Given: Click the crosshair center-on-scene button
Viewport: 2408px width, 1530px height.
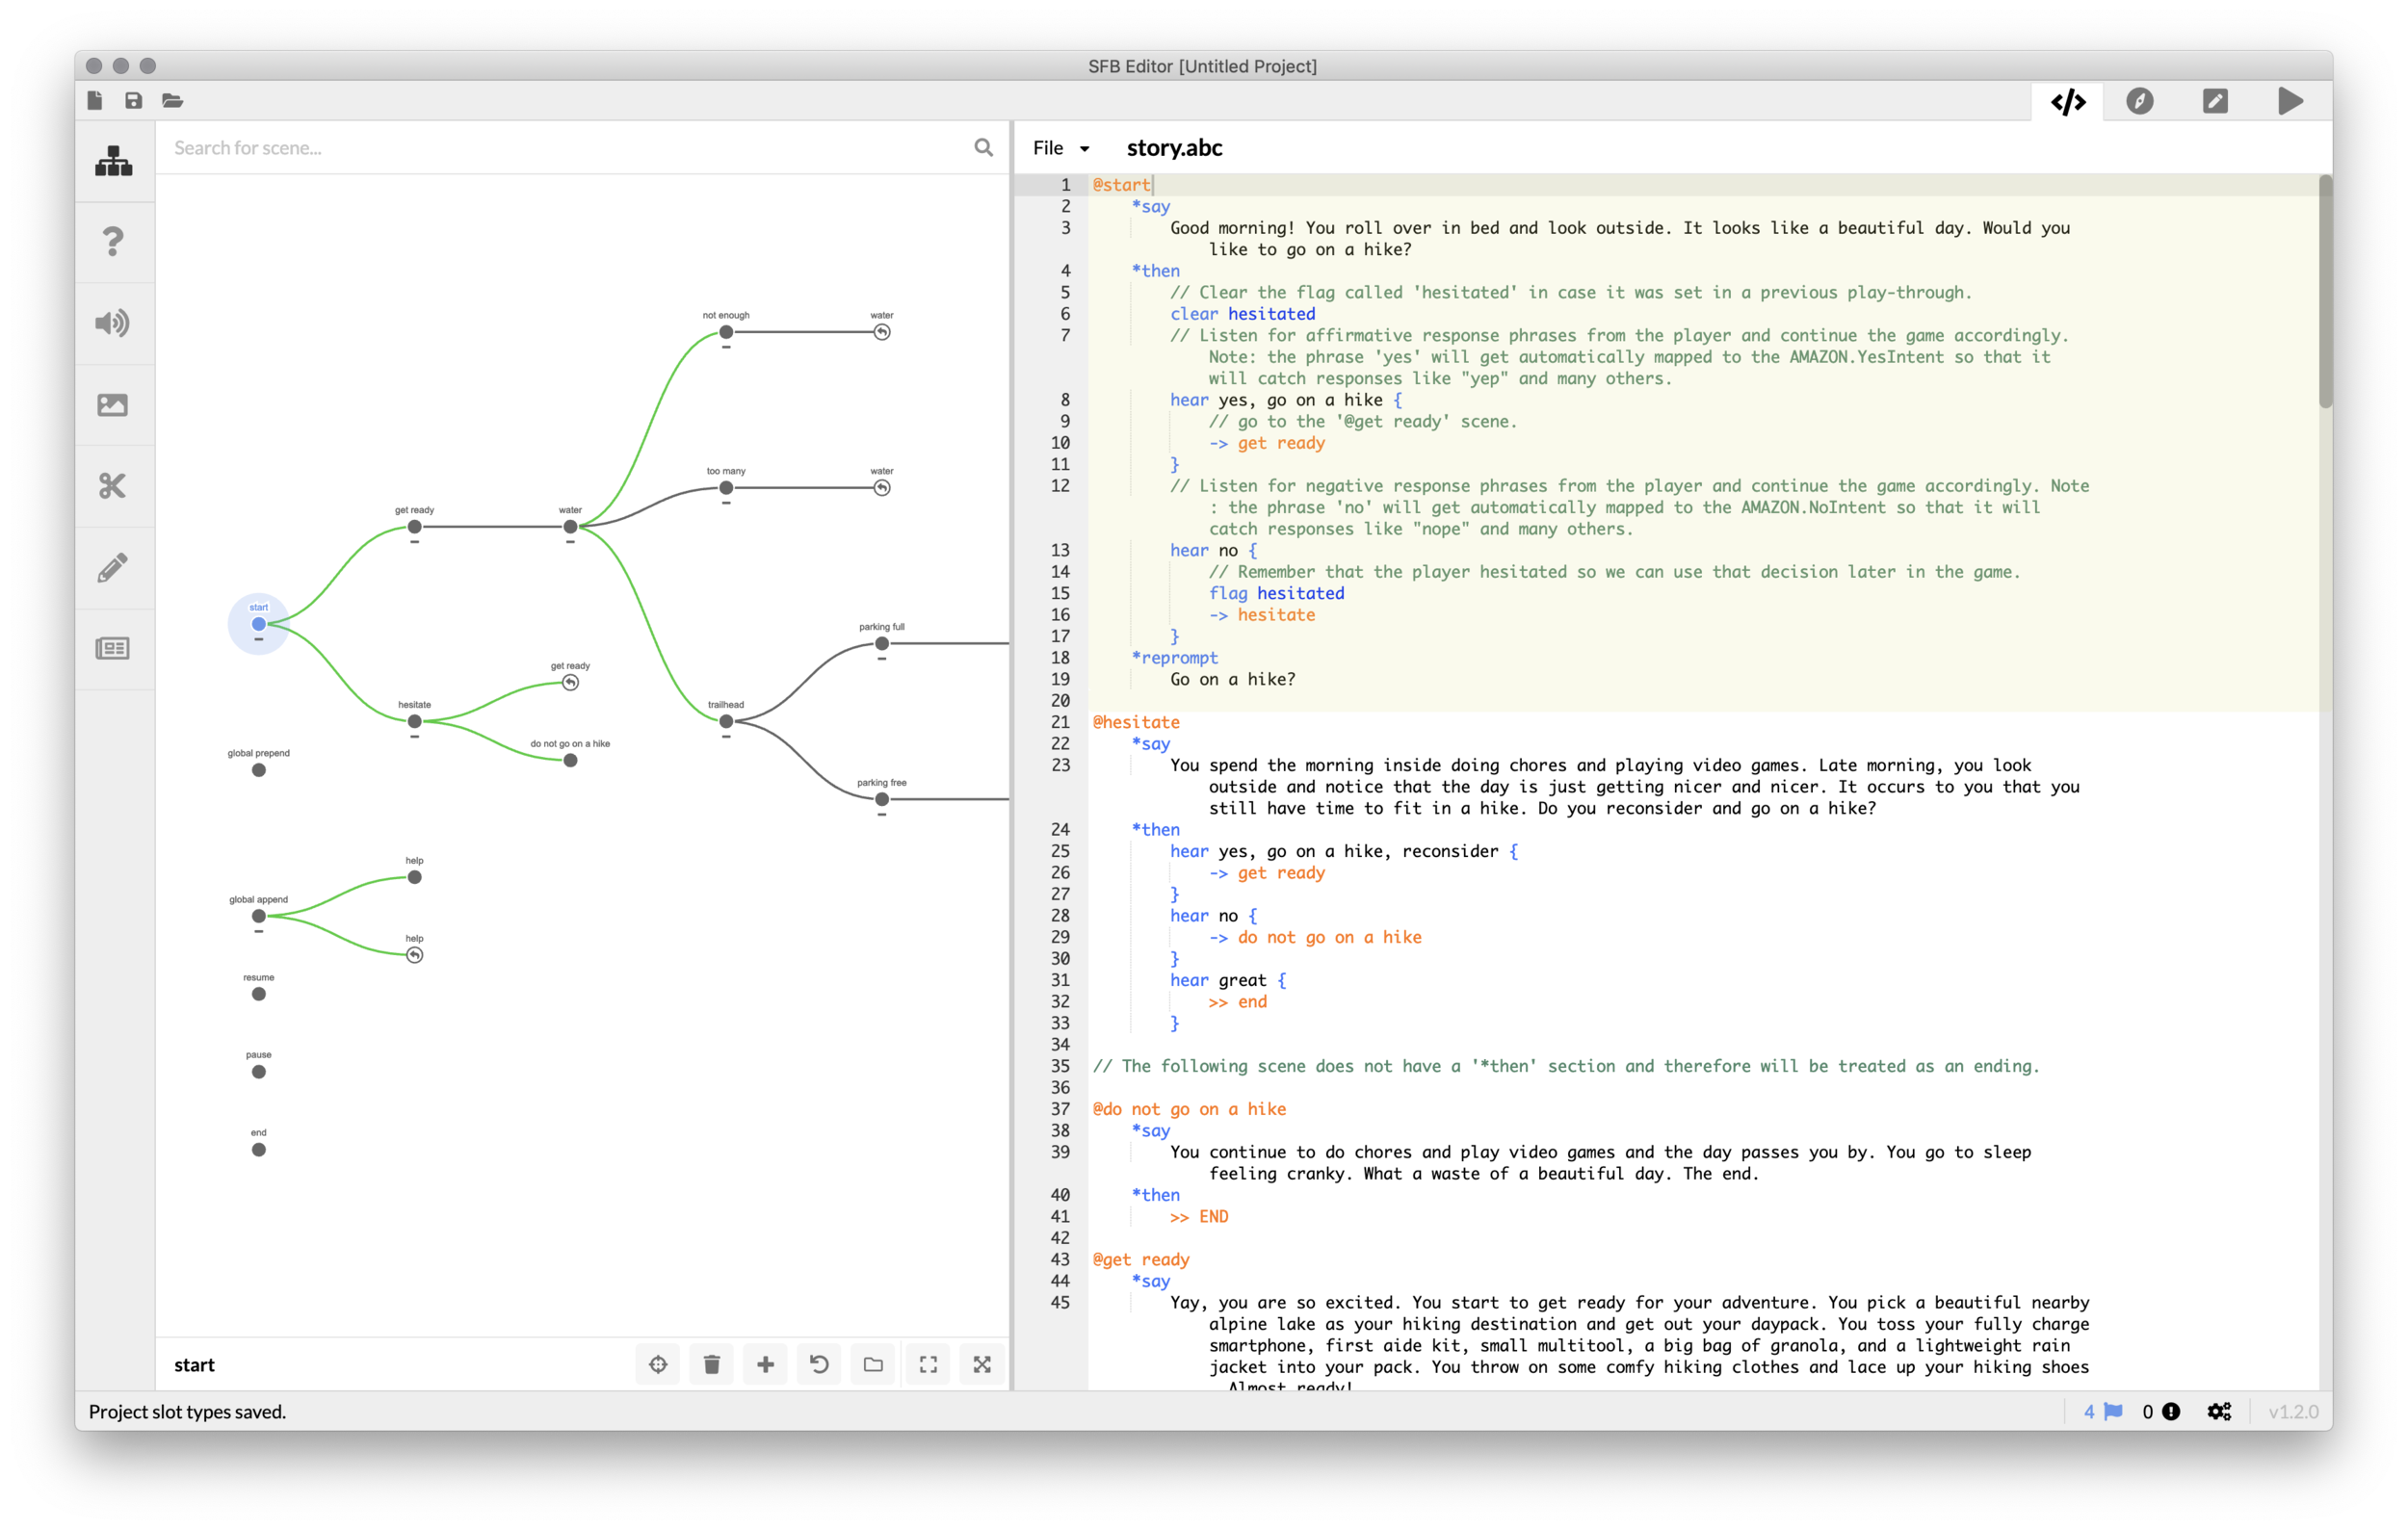Looking at the screenshot, I should (658, 1364).
